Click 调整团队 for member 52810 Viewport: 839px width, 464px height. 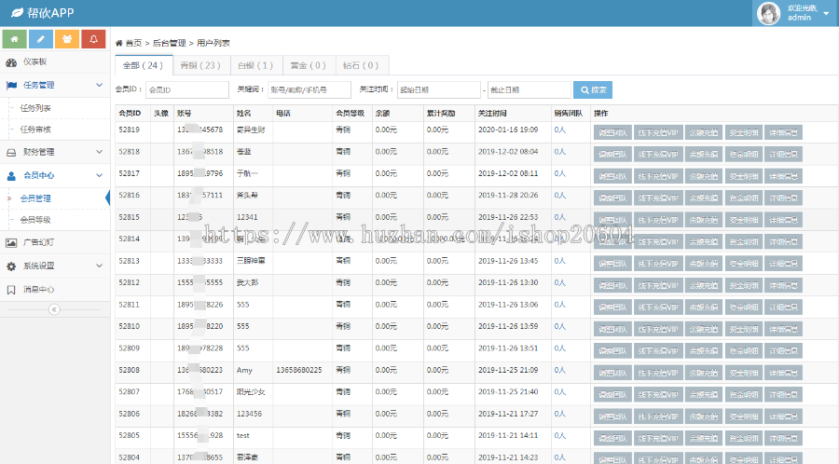pos(612,329)
